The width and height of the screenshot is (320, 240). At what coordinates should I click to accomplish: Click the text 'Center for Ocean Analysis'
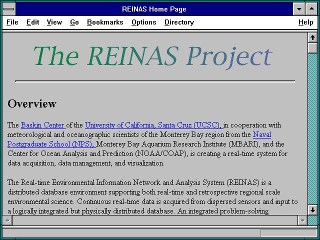click(47, 153)
